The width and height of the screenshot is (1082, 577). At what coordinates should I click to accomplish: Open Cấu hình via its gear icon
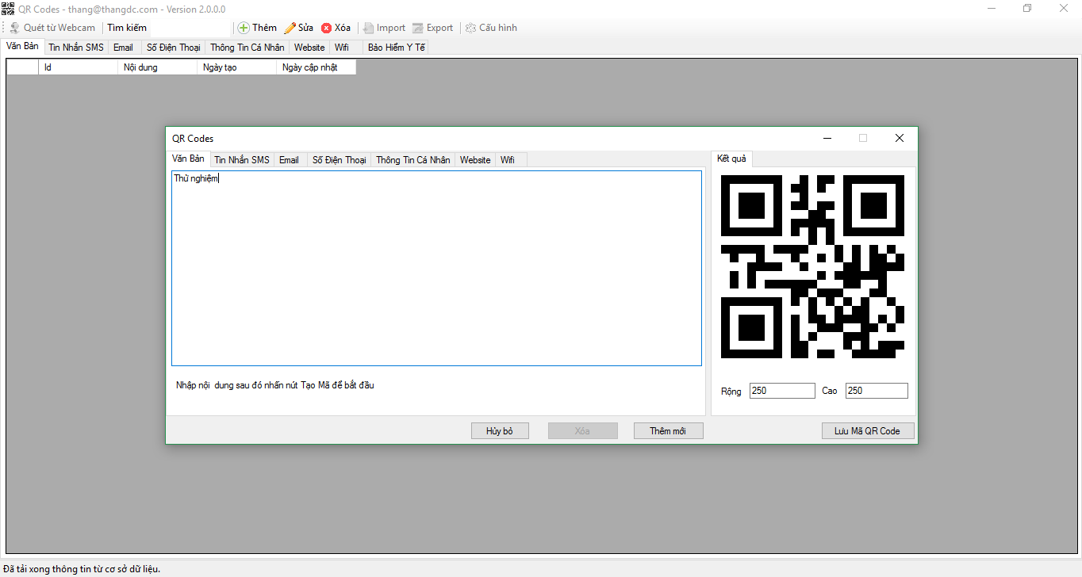(x=470, y=27)
